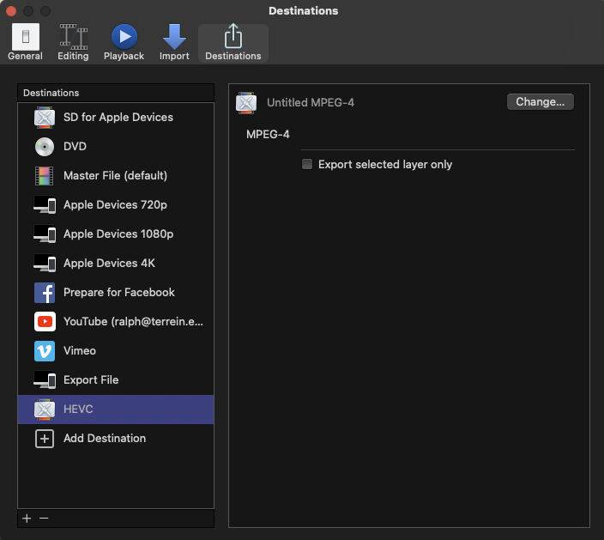Select the Vimeo destination icon

45,351
